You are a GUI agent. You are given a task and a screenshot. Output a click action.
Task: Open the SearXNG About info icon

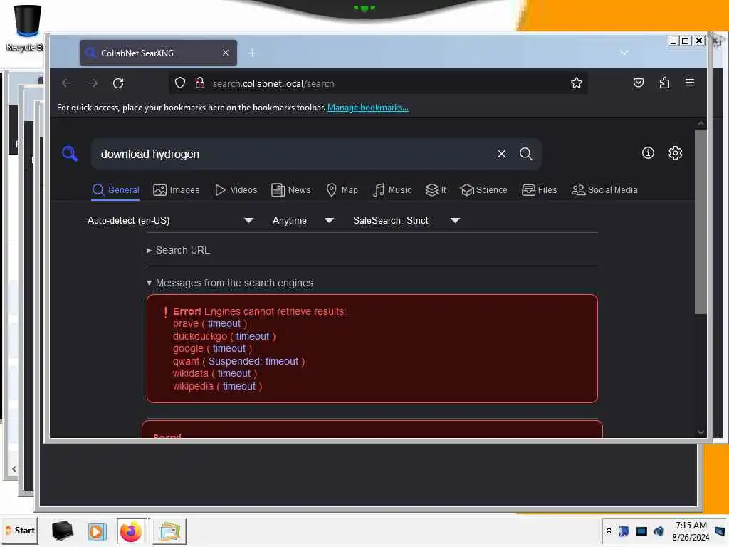648,153
